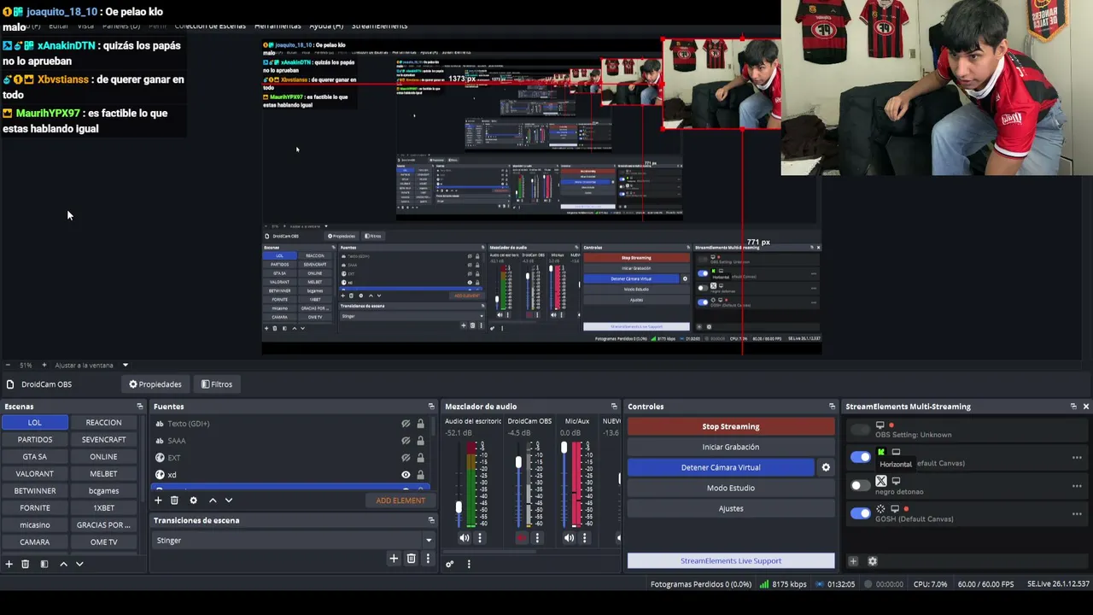Move the selected scene down
The width and height of the screenshot is (1093, 615).
tap(79, 564)
